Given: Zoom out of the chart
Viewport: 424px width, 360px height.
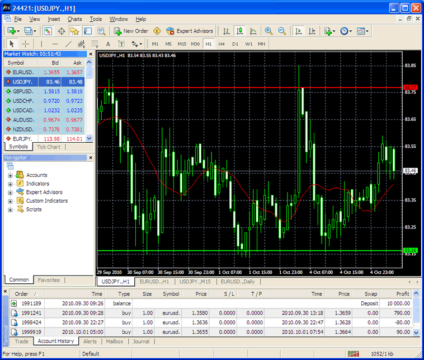Looking at the screenshot, I should point(282,31).
